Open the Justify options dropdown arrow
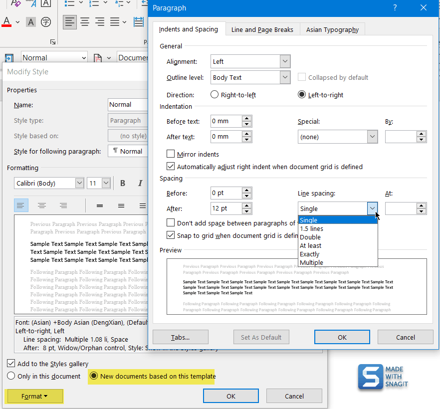The height and width of the screenshot is (409, 440). point(124,22)
